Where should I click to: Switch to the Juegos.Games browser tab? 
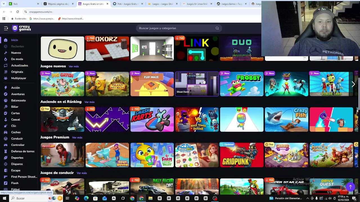click(x=231, y=4)
